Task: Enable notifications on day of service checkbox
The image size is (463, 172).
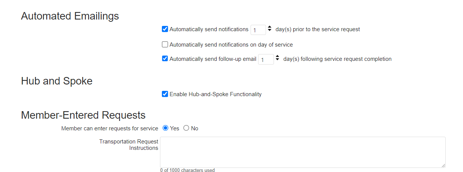Action: (x=165, y=44)
